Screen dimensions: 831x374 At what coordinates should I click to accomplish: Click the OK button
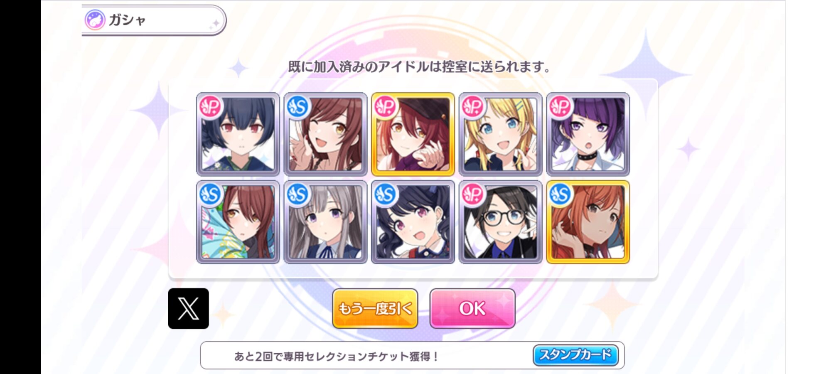point(472,309)
